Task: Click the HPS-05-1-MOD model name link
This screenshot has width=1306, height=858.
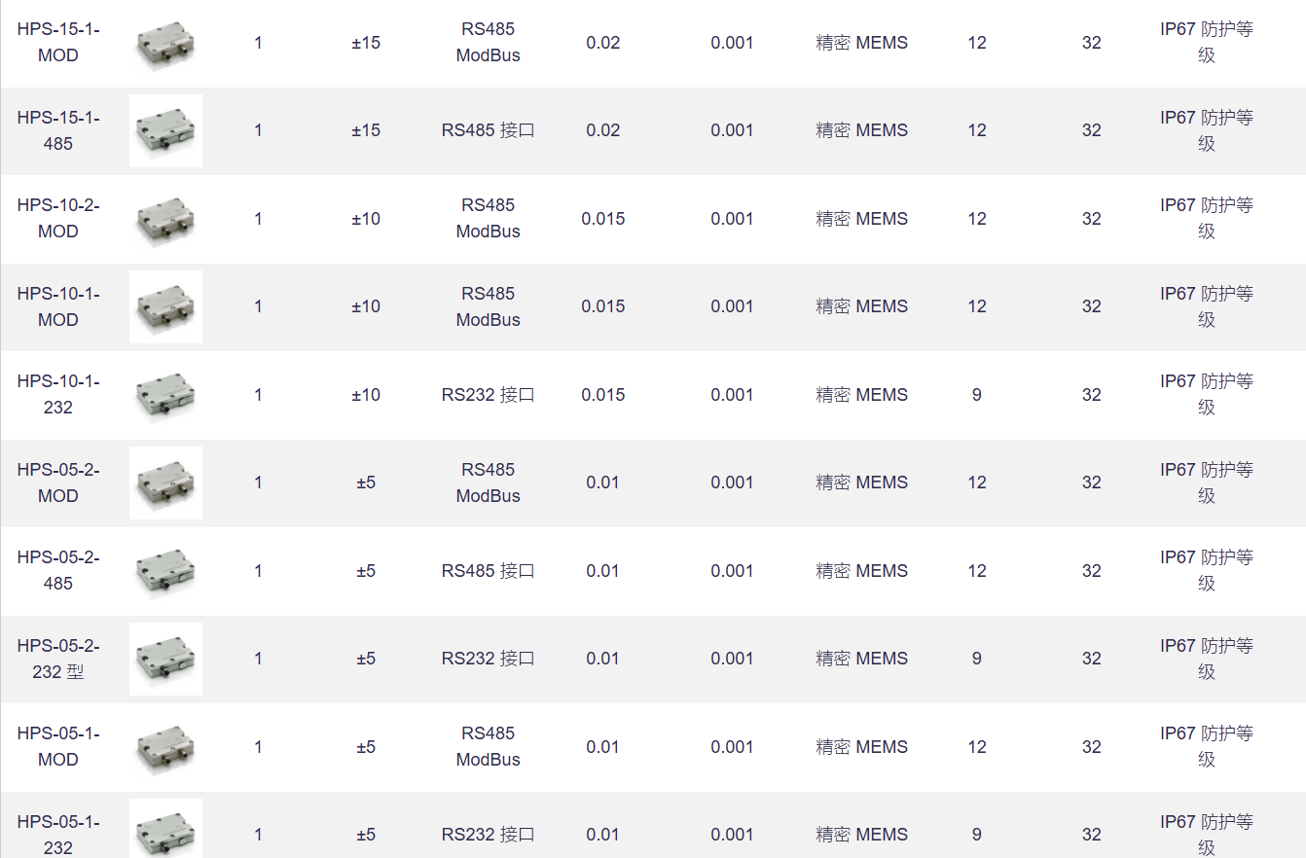Action: [x=58, y=747]
